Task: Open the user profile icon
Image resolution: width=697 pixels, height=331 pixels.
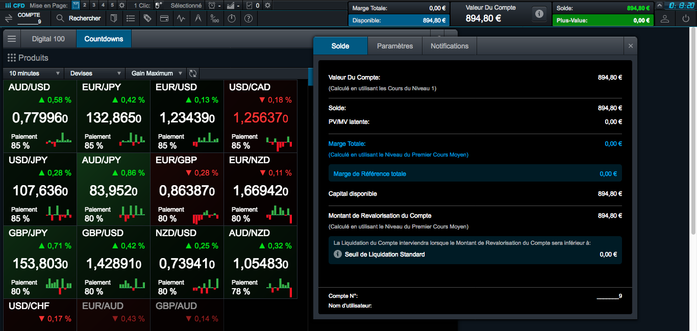Action: [664, 18]
